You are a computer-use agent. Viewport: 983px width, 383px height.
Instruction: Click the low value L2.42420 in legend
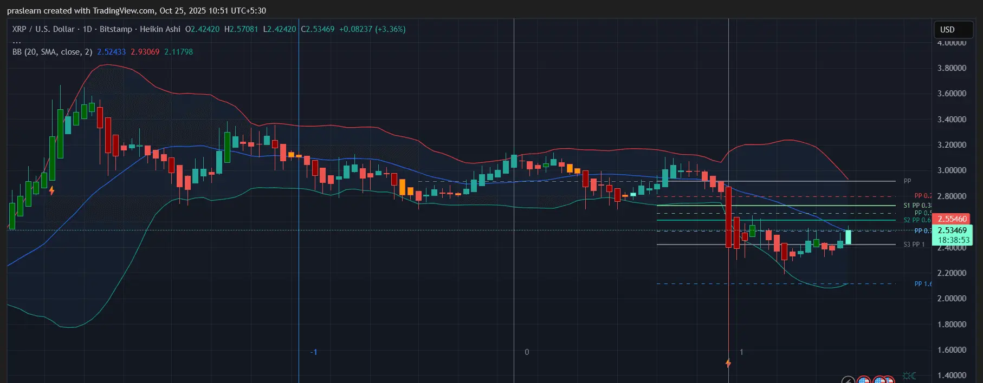[280, 29]
